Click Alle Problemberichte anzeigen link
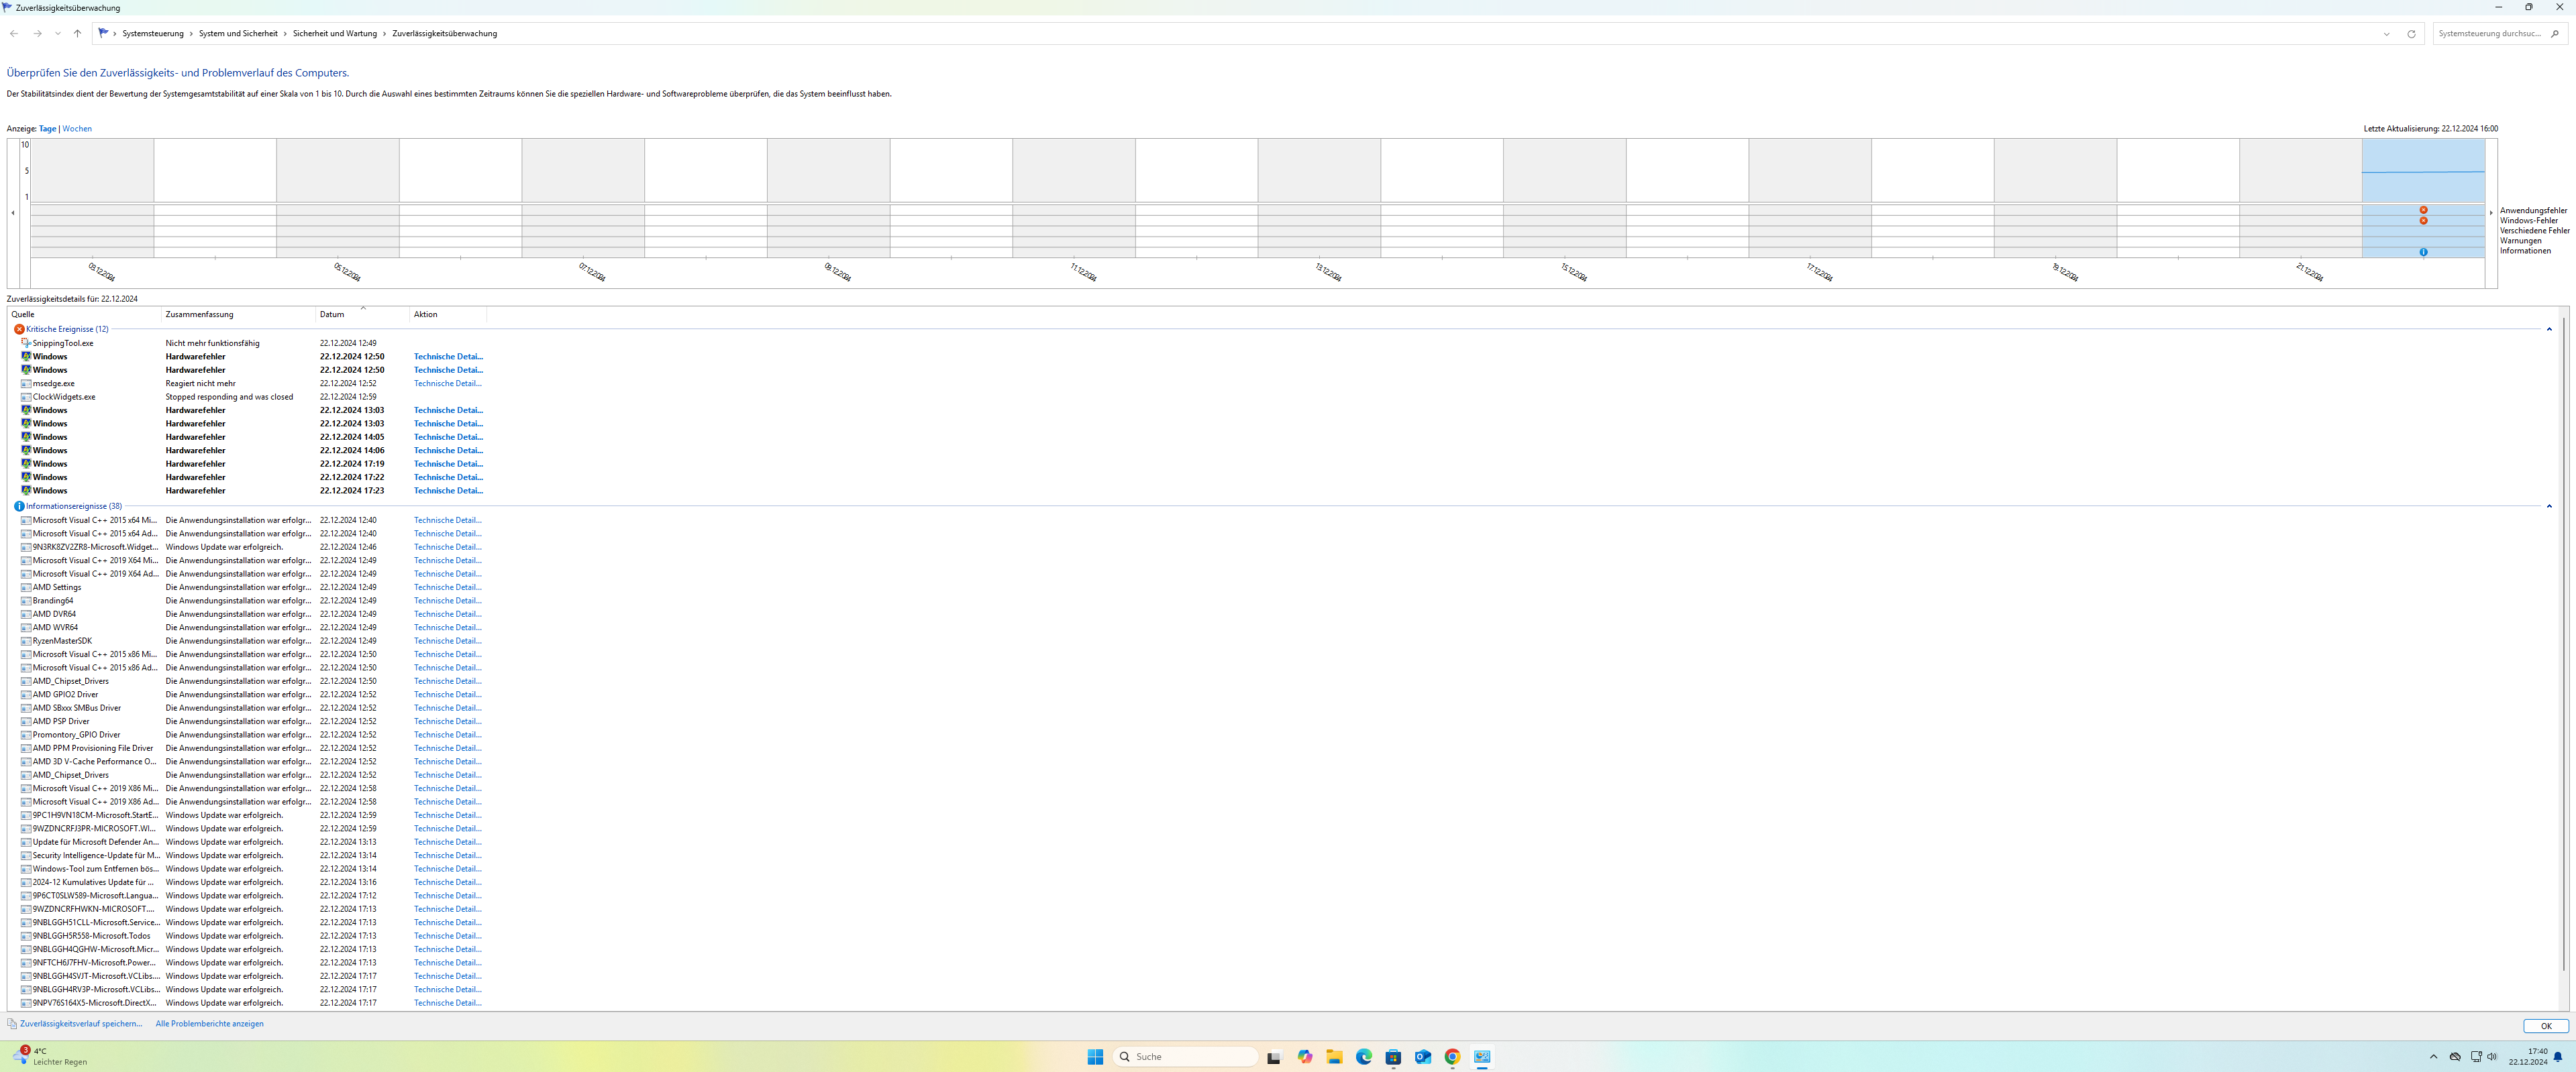This screenshot has height=1072, width=2576. tap(209, 1024)
